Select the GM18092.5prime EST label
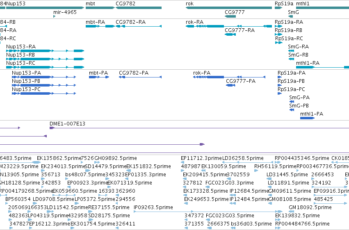The height and width of the screenshot is (230, 349). pos(310,207)
